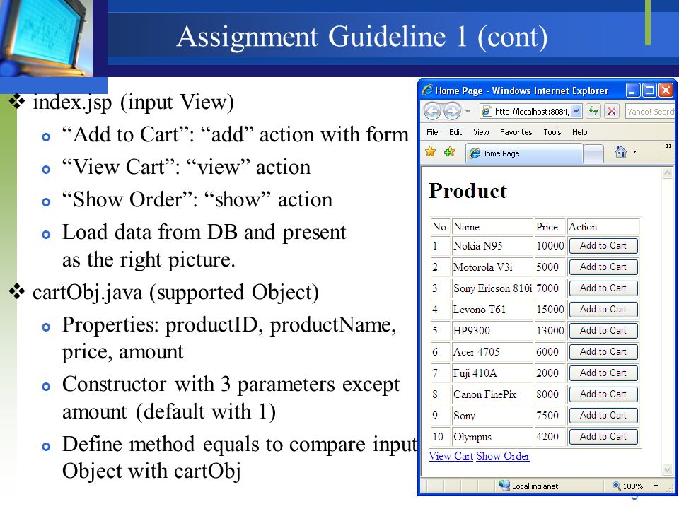Minimize the Internet Explorer window

632,90
